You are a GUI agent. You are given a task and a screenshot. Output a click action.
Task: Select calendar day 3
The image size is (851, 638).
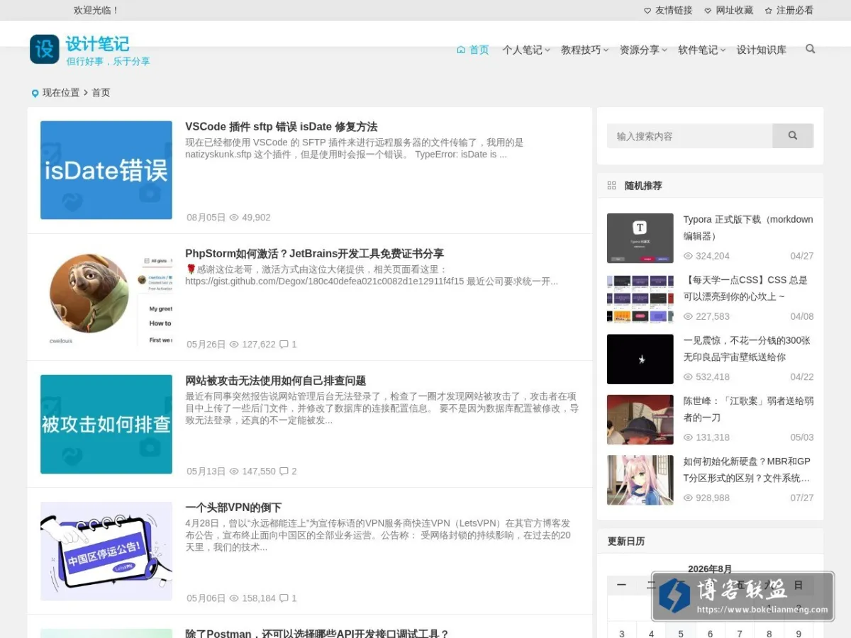622,633
